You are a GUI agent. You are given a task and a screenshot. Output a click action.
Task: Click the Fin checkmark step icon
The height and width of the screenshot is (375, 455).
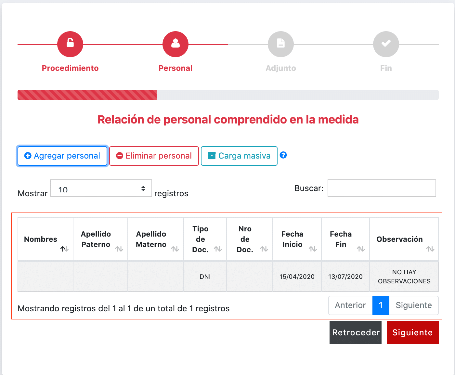(386, 44)
